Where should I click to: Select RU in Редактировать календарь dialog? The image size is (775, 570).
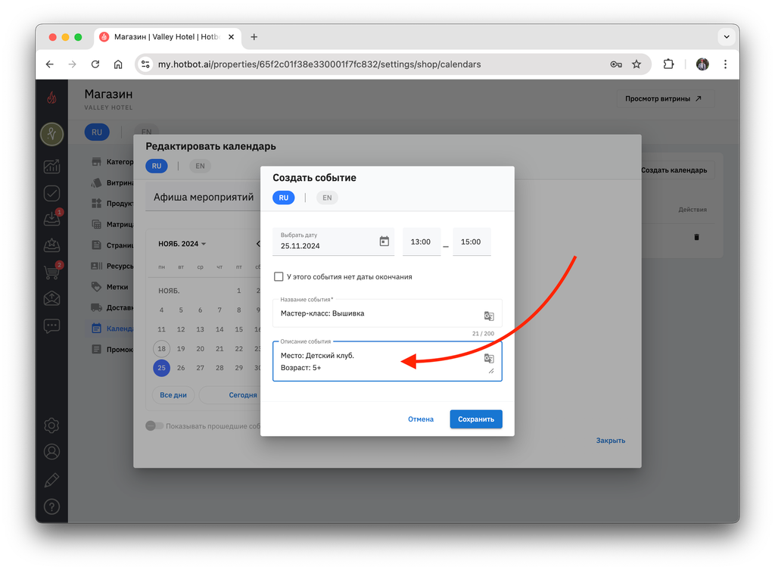click(157, 166)
